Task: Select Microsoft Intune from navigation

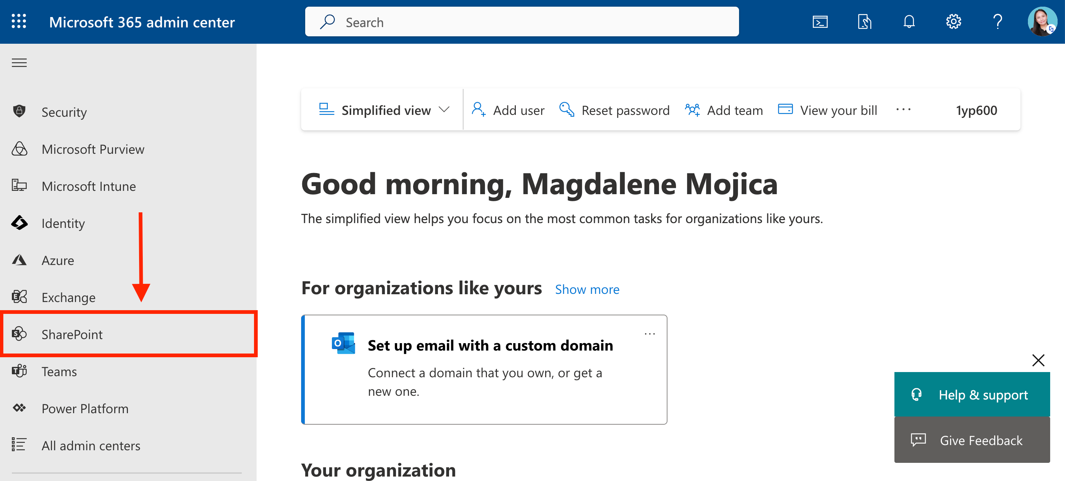Action: tap(89, 186)
